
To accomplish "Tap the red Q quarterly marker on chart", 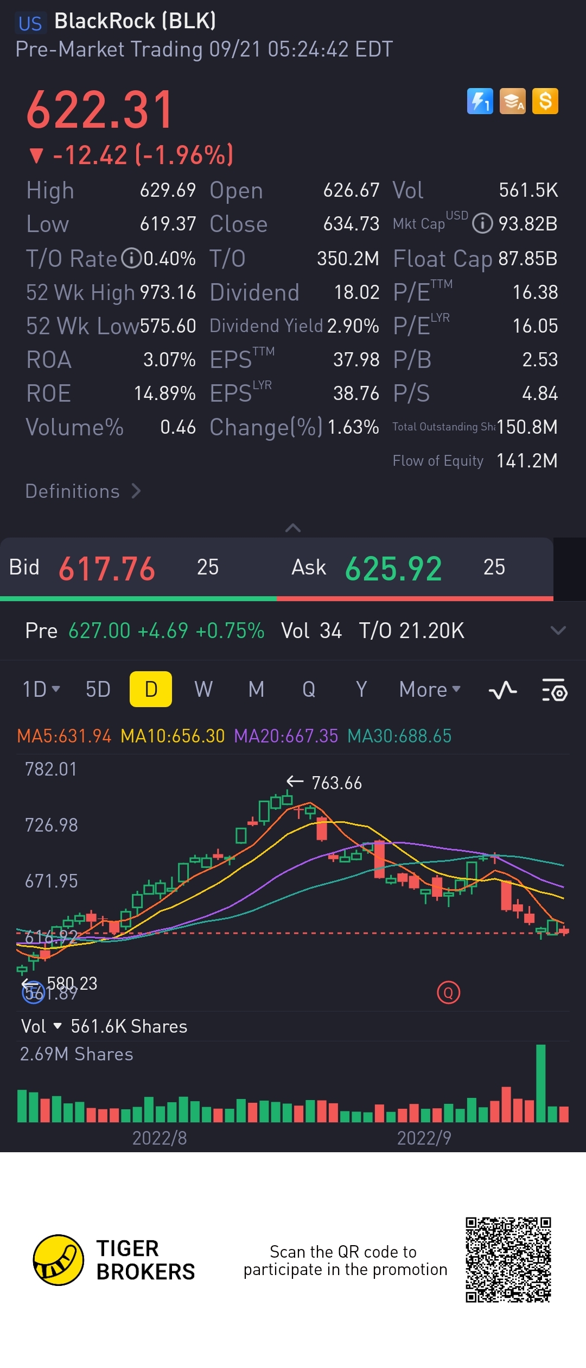I will coord(448,992).
